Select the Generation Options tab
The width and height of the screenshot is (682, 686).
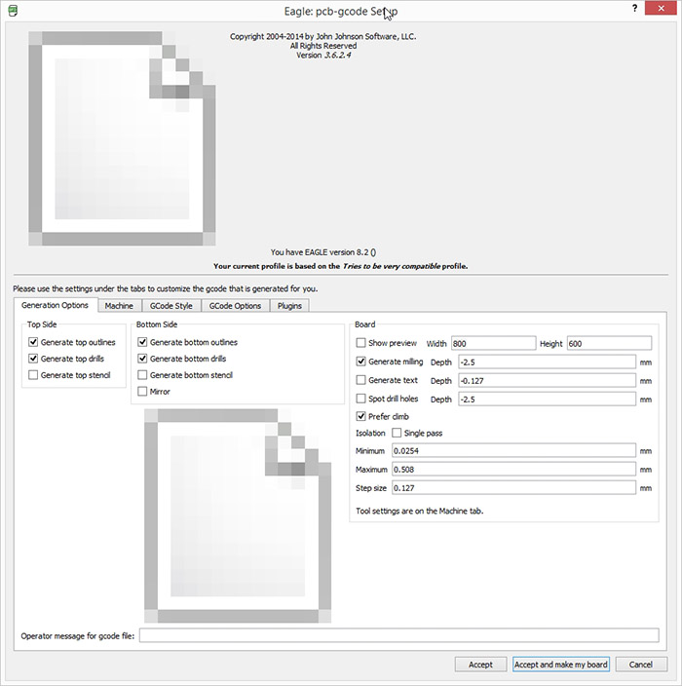click(x=56, y=305)
